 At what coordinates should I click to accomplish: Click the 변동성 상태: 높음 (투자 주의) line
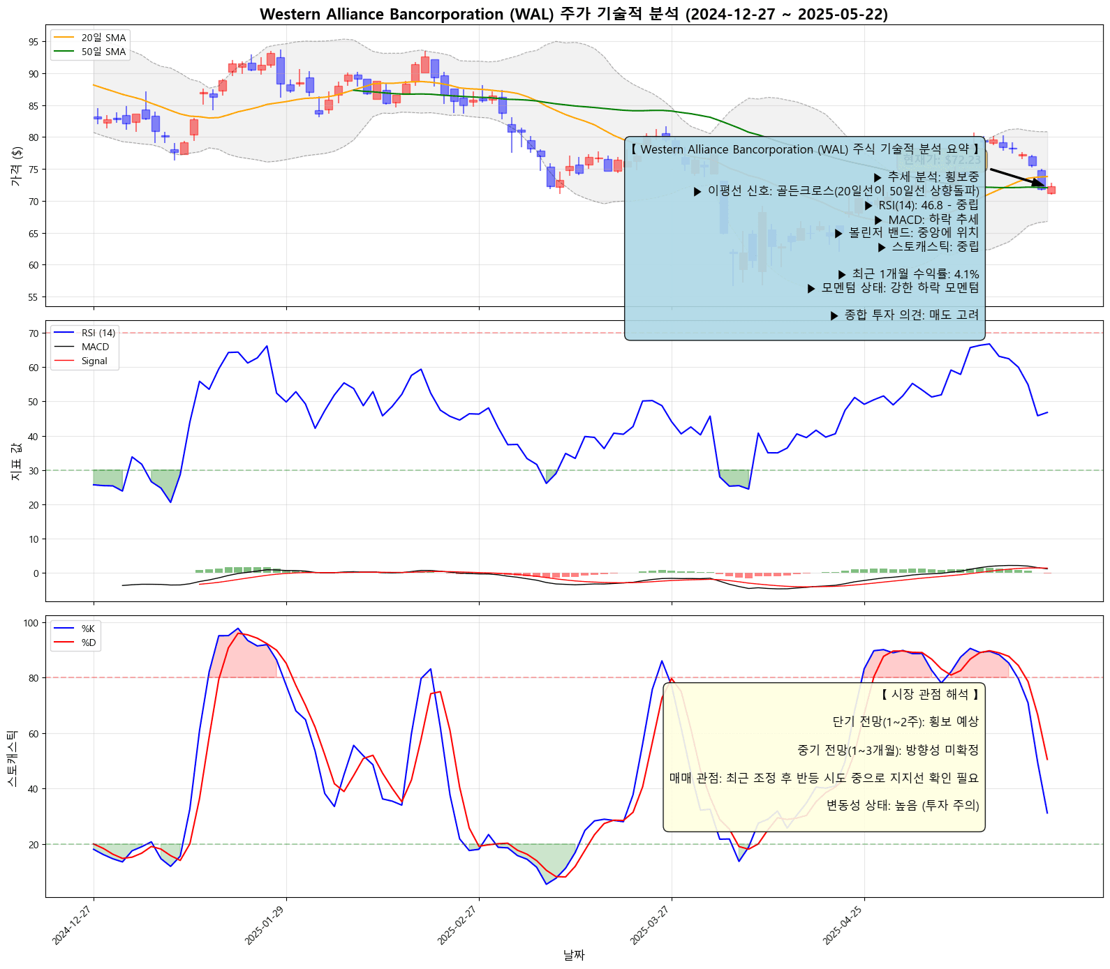point(903,805)
